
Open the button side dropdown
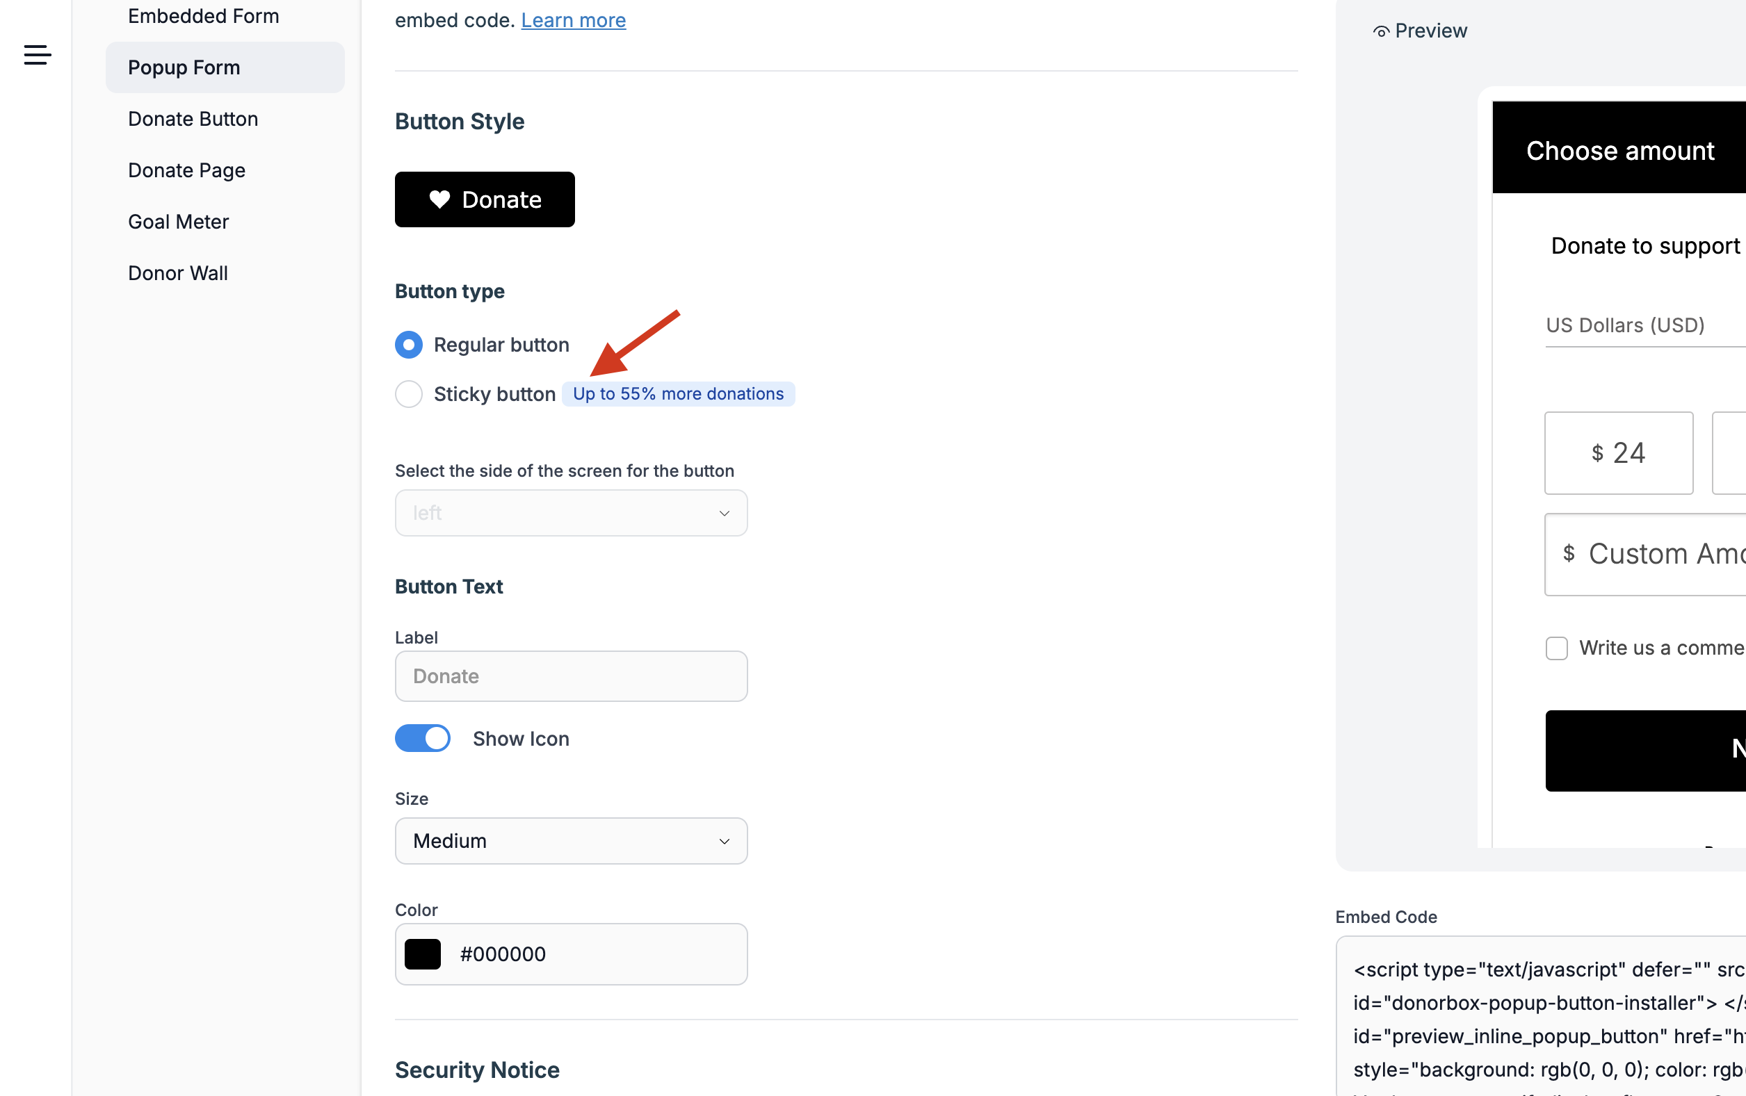(x=571, y=513)
